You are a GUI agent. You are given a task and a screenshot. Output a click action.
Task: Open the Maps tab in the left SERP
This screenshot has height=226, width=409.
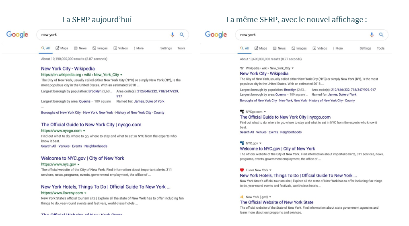pos(62,48)
